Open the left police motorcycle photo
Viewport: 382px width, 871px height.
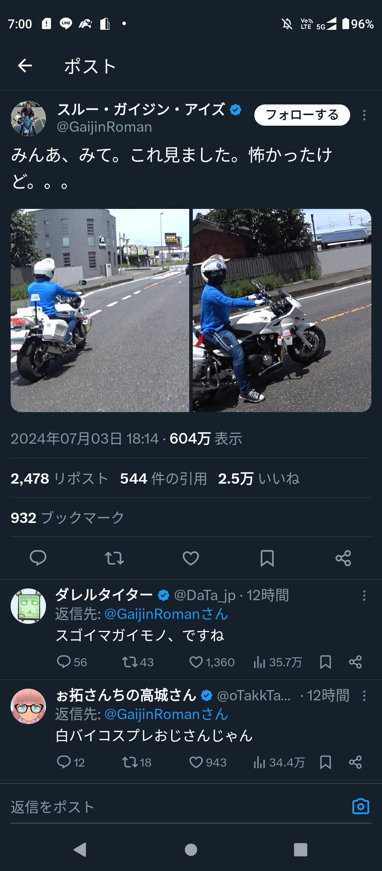click(100, 310)
